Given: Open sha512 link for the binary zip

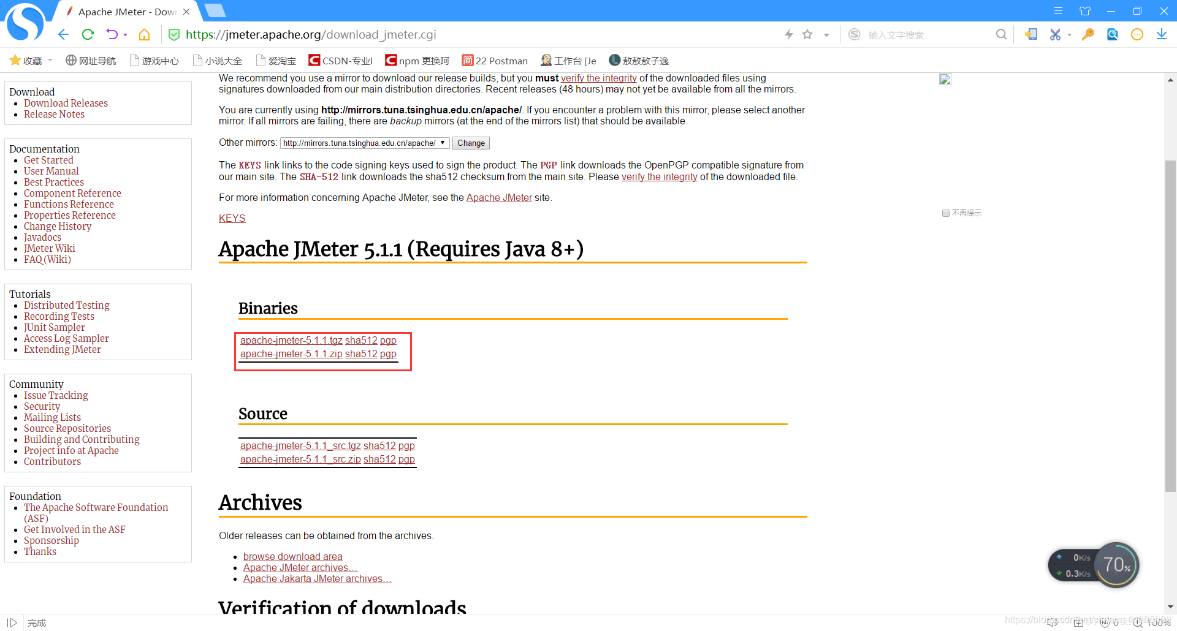Looking at the screenshot, I should [361, 353].
